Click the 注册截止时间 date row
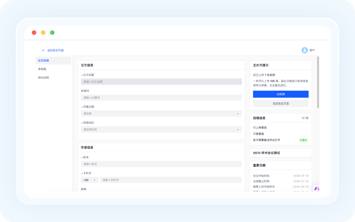This screenshot has height=222, width=355. (x=281, y=181)
